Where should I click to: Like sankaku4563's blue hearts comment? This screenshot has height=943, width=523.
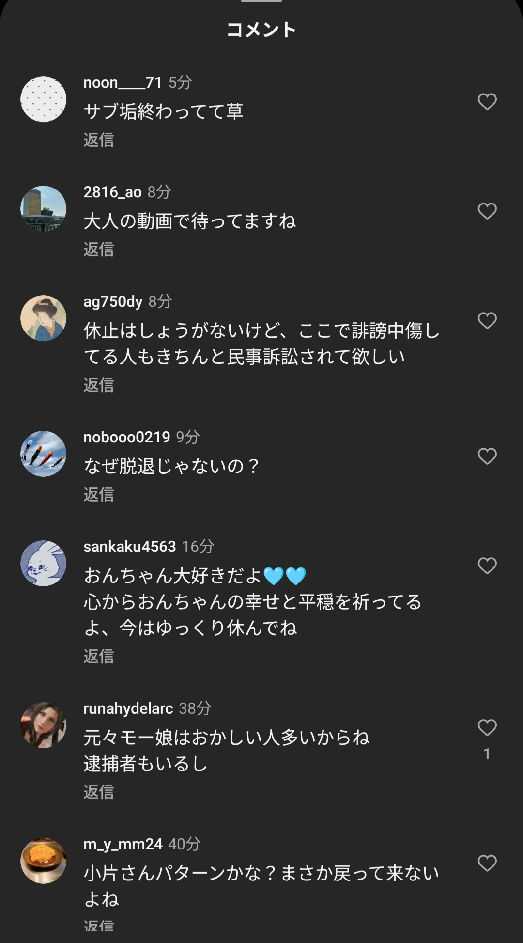tap(487, 566)
